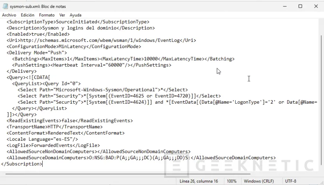This screenshot has width=324, height=185.
Task: Click the vertical scrollbar thumb
Action: pyautogui.click(x=322, y=100)
